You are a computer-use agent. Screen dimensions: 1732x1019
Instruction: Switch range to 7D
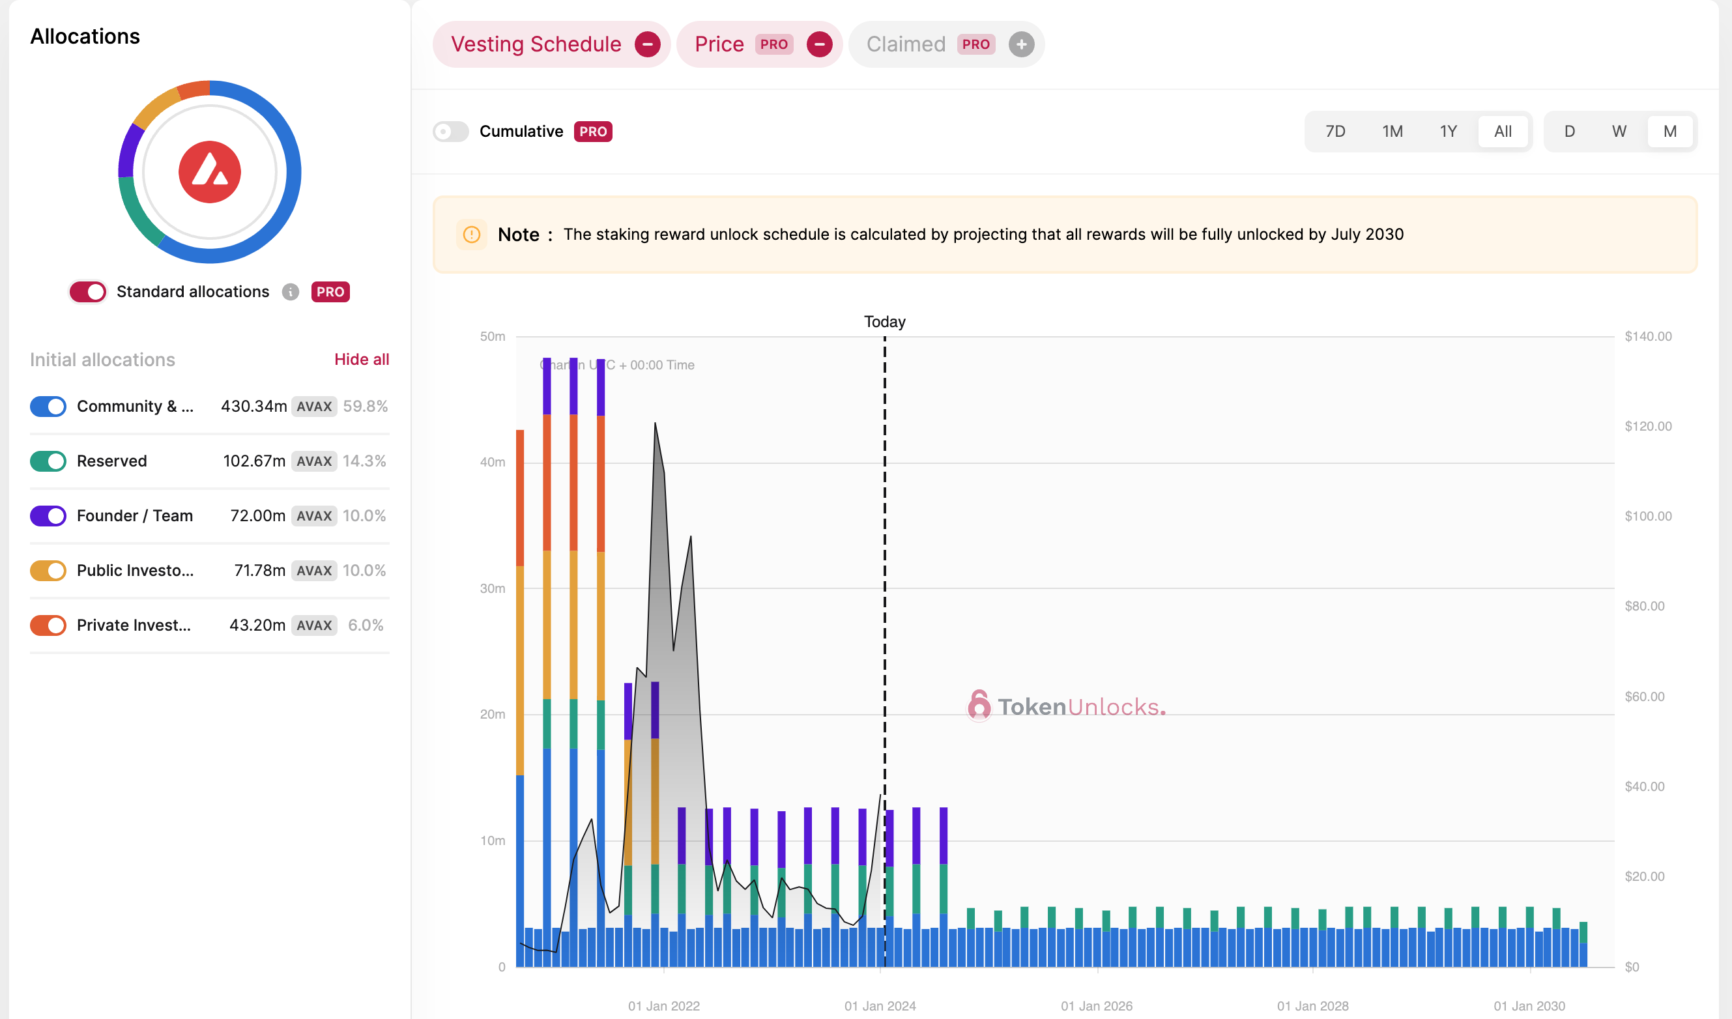(1335, 131)
